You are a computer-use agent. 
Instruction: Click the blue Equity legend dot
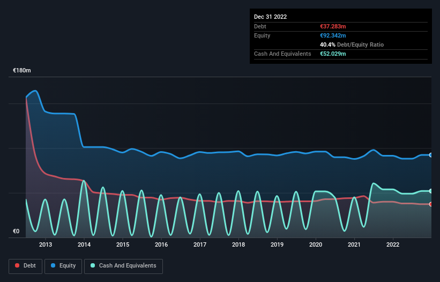pos(53,265)
